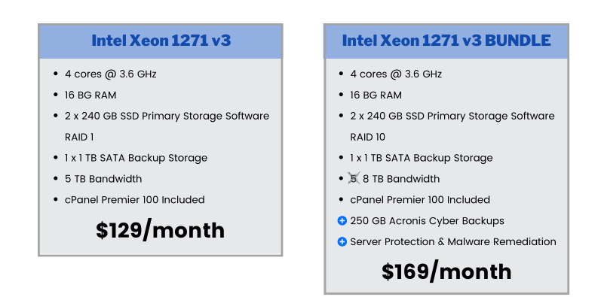Click 16 BG RAM in the basic plan
The width and height of the screenshot is (601, 297).
[x=90, y=95]
